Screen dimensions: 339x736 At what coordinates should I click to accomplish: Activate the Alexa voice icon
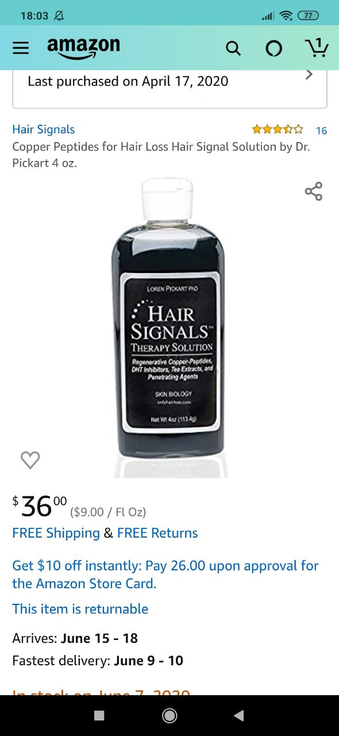point(274,49)
